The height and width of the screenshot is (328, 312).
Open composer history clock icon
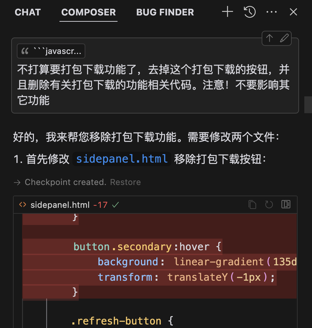point(250,12)
